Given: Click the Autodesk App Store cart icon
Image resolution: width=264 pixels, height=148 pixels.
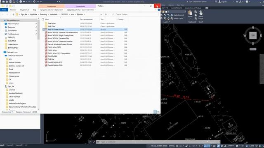Looking at the screenshot, I should pyautogui.click(x=237, y=2).
